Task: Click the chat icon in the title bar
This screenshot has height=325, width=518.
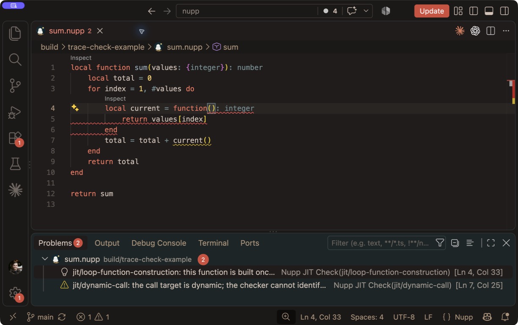Action: click(352, 11)
